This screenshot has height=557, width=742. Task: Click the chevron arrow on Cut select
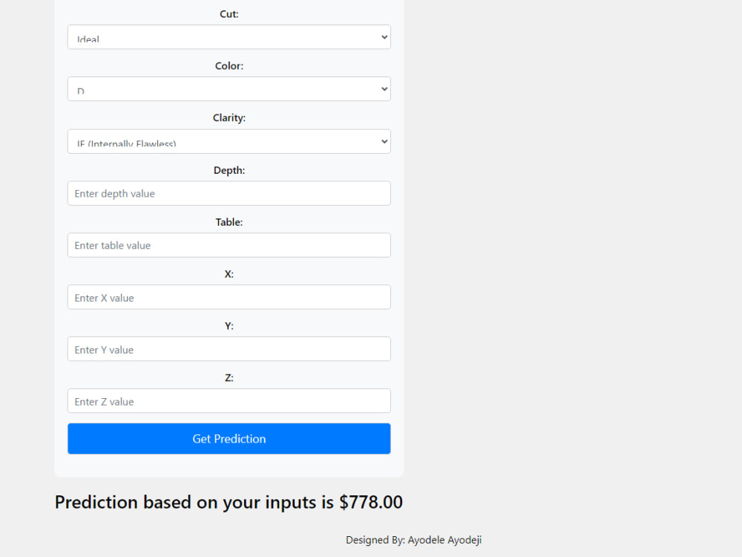pos(384,37)
